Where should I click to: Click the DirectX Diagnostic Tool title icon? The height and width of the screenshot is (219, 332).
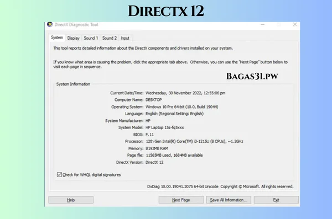(x=50, y=24)
